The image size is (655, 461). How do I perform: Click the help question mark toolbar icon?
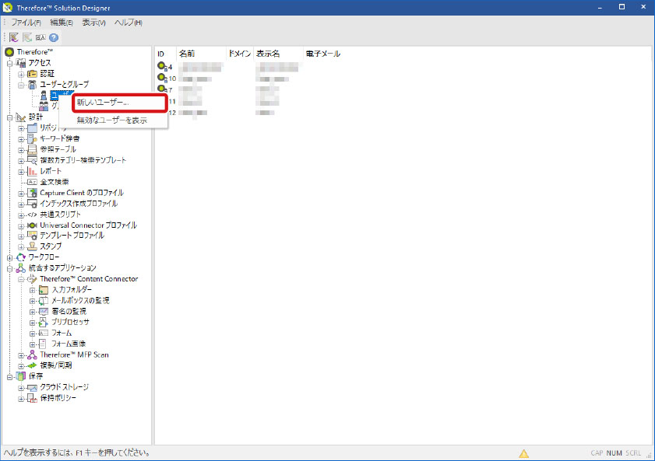(x=54, y=37)
